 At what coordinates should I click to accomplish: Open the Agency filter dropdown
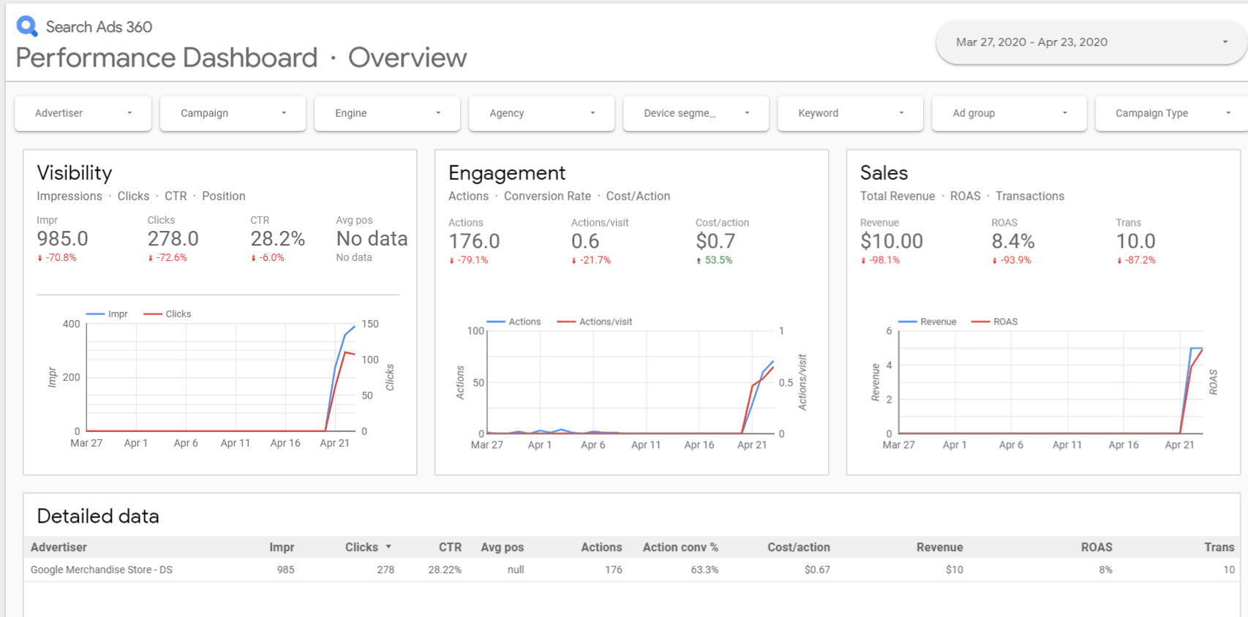click(x=541, y=113)
